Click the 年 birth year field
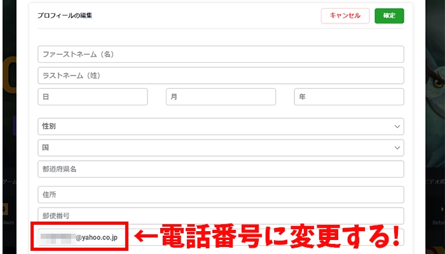Screen dimensions: 445x254 [x=348, y=97]
